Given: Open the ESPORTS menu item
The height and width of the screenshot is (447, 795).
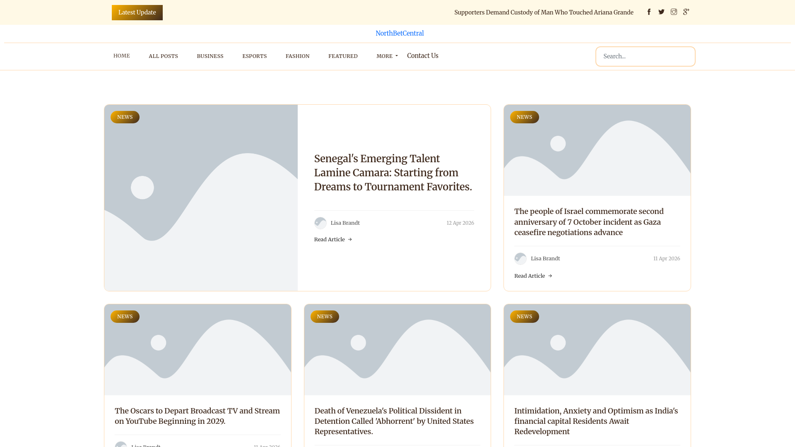Looking at the screenshot, I should [x=254, y=56].
